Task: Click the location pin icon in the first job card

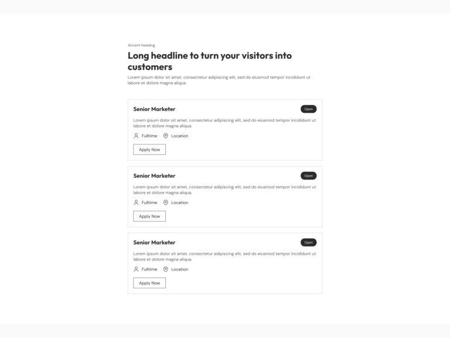Action: pos(166,136)
